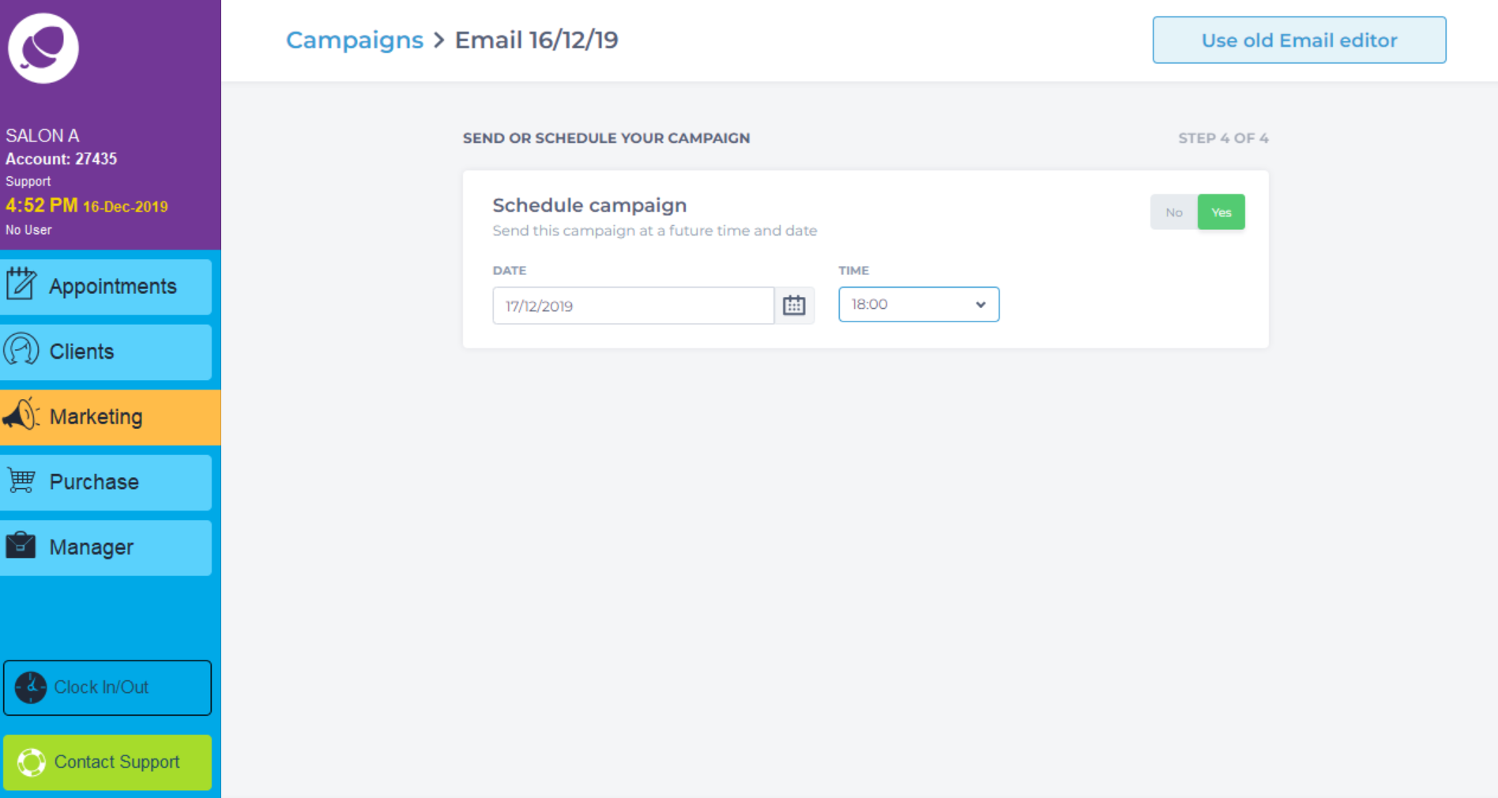Set Schedule campaign toggle to Yes
1498x798 pixels.
[1221, 213]
